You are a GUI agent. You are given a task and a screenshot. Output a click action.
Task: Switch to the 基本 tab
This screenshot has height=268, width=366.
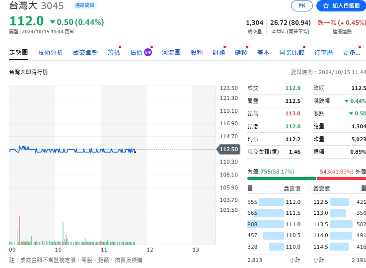click(x=263, y=52)
